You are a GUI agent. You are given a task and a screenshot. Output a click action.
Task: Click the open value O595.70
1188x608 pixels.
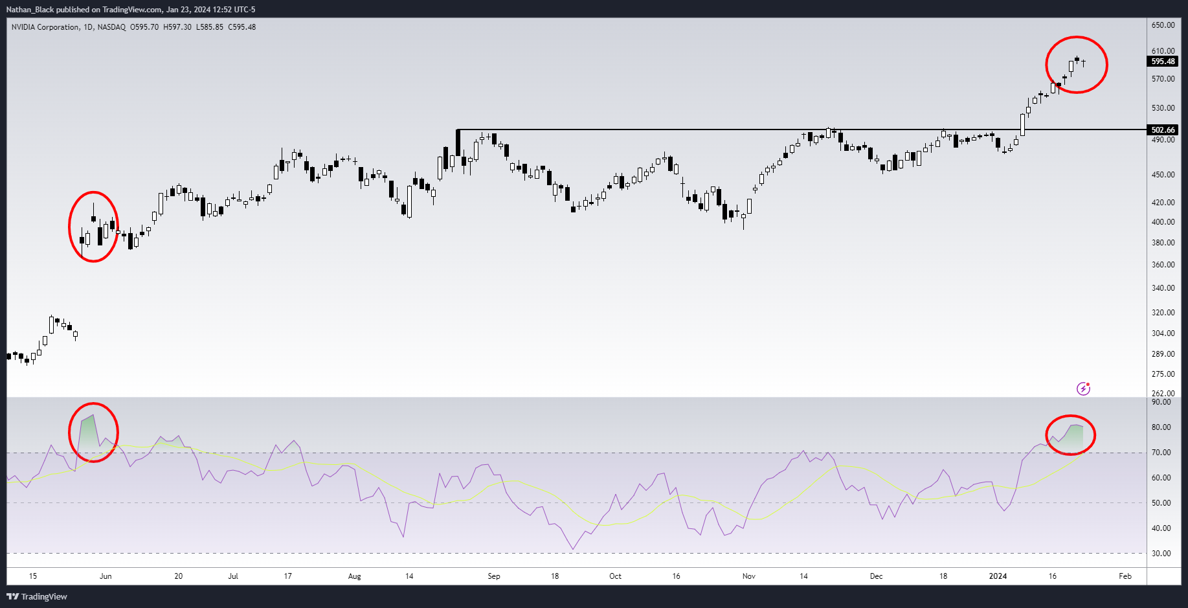click(x=144, y=27)
